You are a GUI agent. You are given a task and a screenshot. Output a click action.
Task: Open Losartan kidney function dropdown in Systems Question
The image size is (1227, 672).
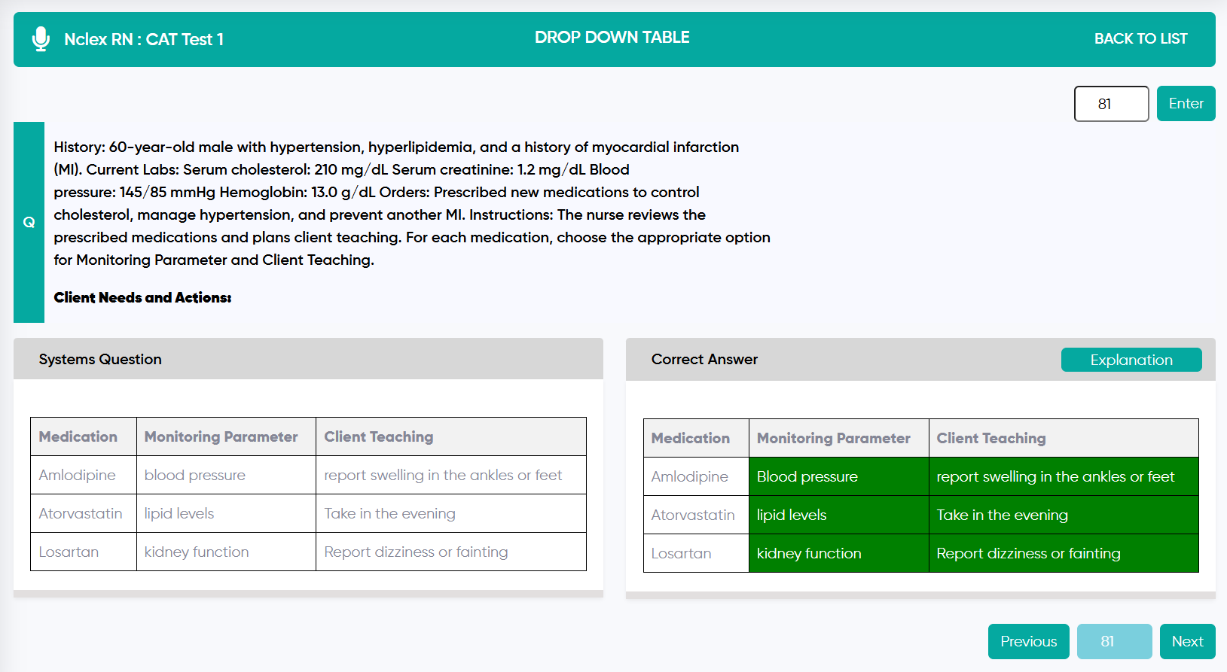point(226,552)
